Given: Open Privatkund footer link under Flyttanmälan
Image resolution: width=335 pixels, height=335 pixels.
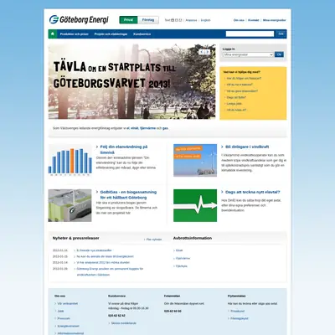Looking at the screenshot, I should (x=238, y=311).
